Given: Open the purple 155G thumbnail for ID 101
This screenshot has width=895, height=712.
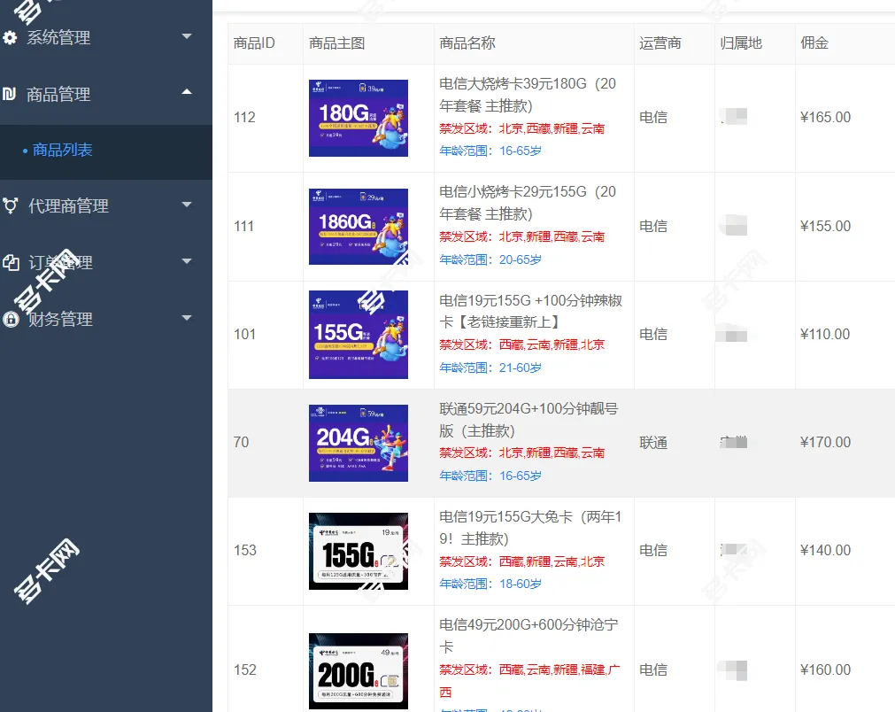Looking at the screenshot, I should click(x=359, y=335).
